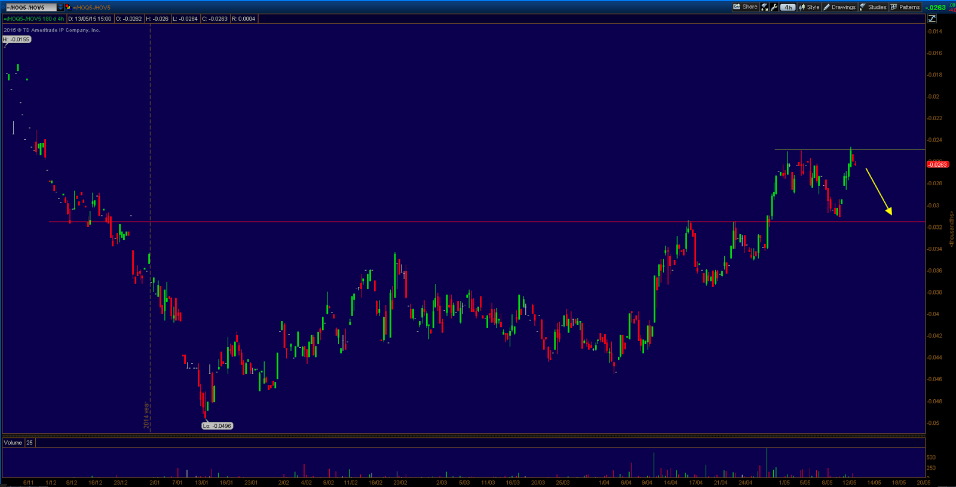Open the Drawings menu
The image size is (956, 487).
tap(839, 7)
